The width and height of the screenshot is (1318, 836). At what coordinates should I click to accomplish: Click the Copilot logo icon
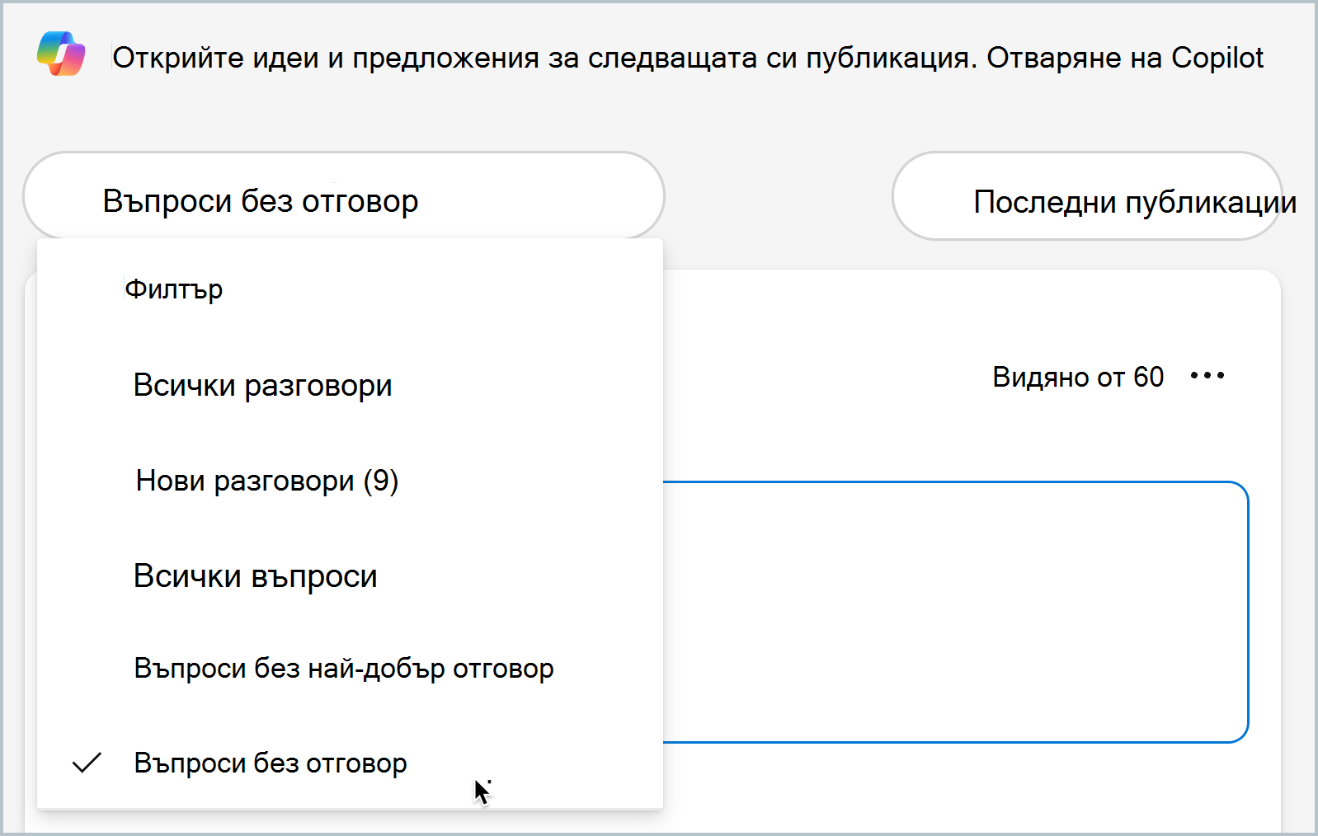tap(61, 54)
